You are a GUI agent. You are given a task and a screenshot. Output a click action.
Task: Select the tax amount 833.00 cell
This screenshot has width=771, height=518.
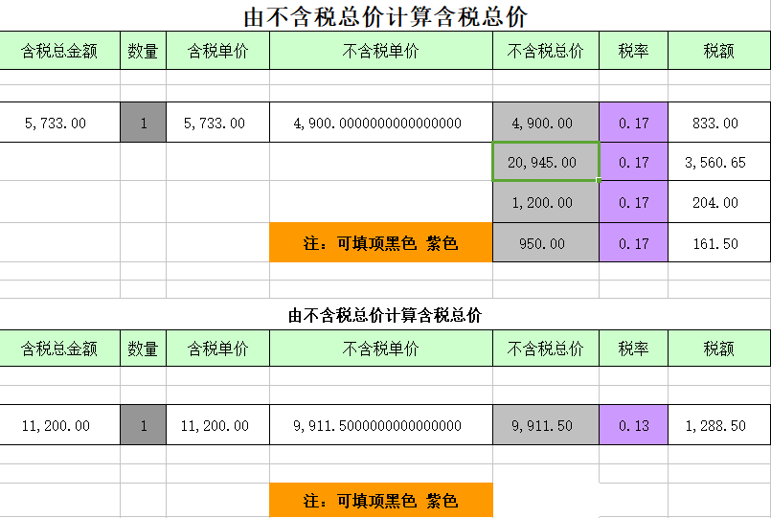(719, 123)
